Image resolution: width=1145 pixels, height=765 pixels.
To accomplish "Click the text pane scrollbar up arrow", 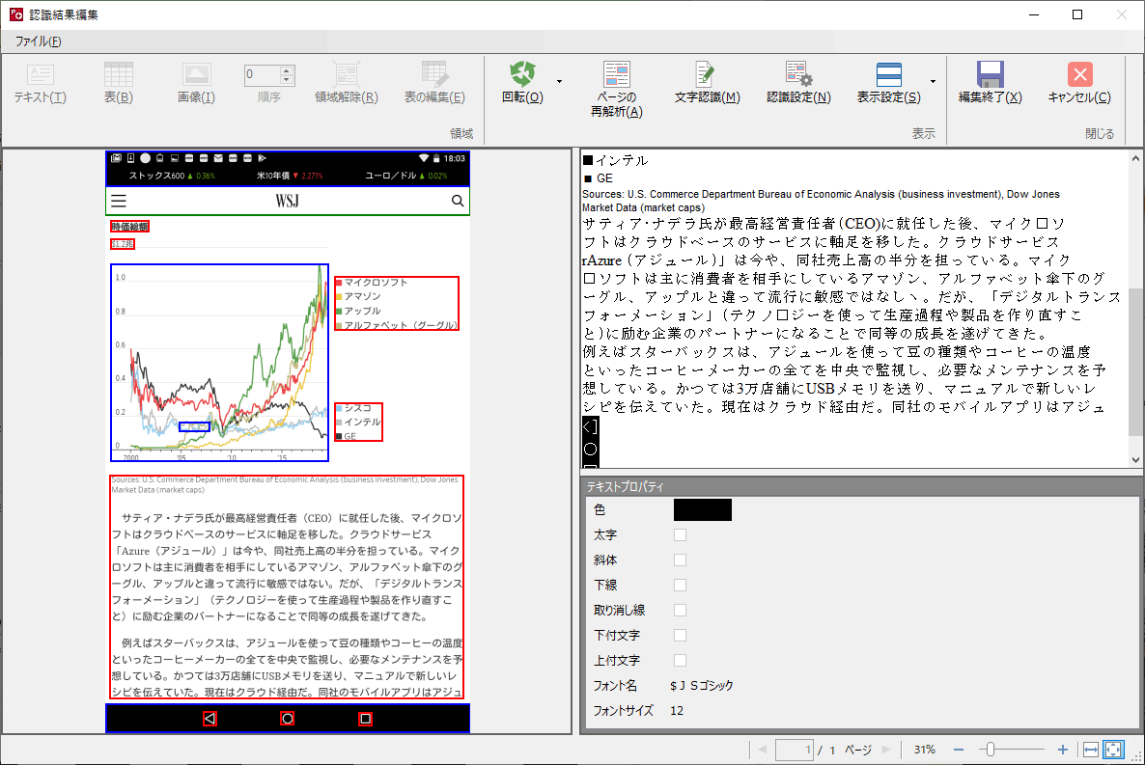I will tap(1135, 158).
